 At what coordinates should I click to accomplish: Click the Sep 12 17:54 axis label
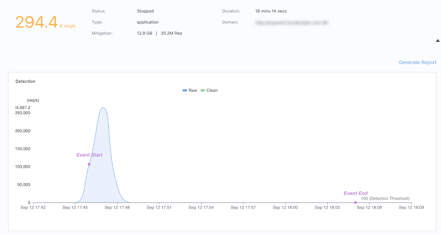tap(201, 207)
